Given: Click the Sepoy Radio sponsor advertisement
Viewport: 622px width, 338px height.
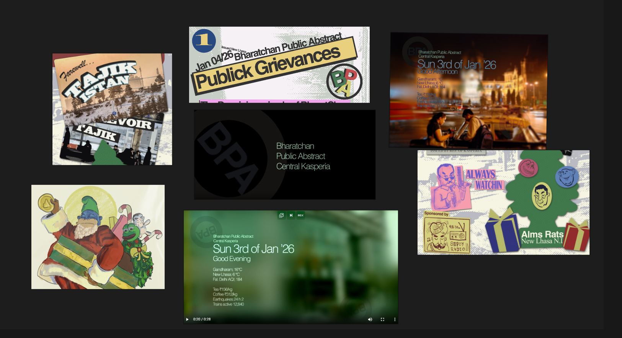Looking at the screenshot, I should tap(447, 235).
